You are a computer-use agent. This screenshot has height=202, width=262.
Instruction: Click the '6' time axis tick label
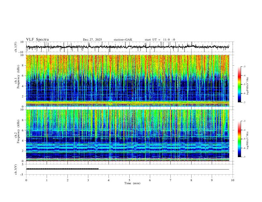point(150,180)
